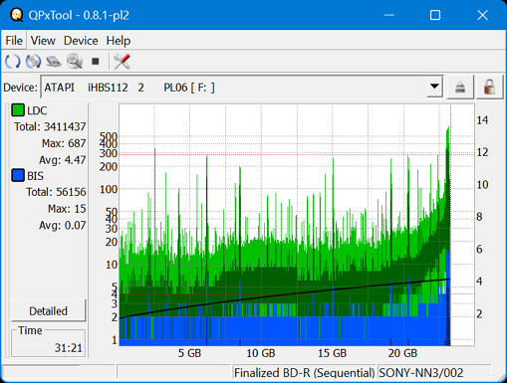The height and width of the screenshot is (383, 507).
Task: Open preferences via wrench and screwdriver icon
Action: tap(122, 62)
